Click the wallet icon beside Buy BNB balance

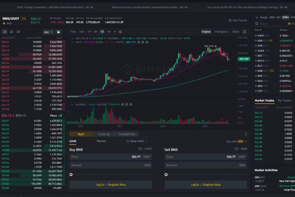tap(140, 149)
